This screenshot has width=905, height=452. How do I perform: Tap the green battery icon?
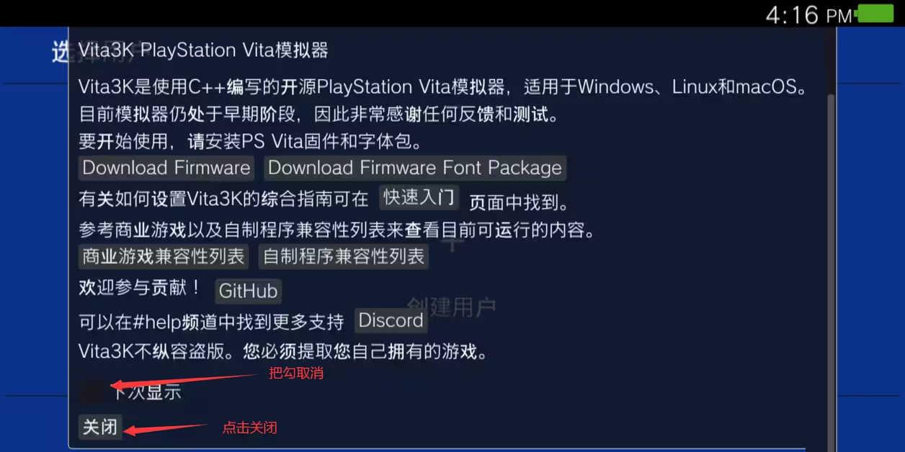[x=875, y=14]
